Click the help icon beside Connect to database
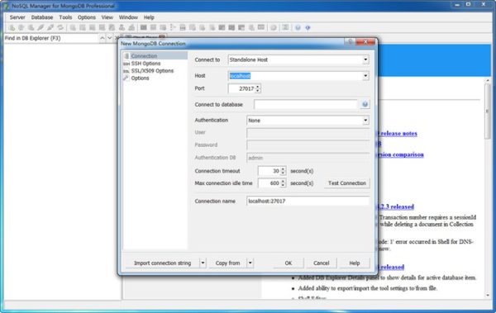This screenshot has height=313, width=496. (365, 104)
